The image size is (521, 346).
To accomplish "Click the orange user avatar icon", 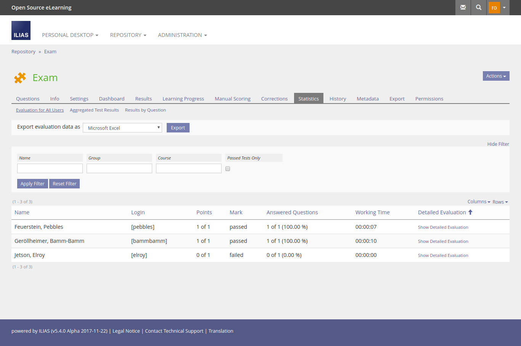I will [x=494, y=8].
